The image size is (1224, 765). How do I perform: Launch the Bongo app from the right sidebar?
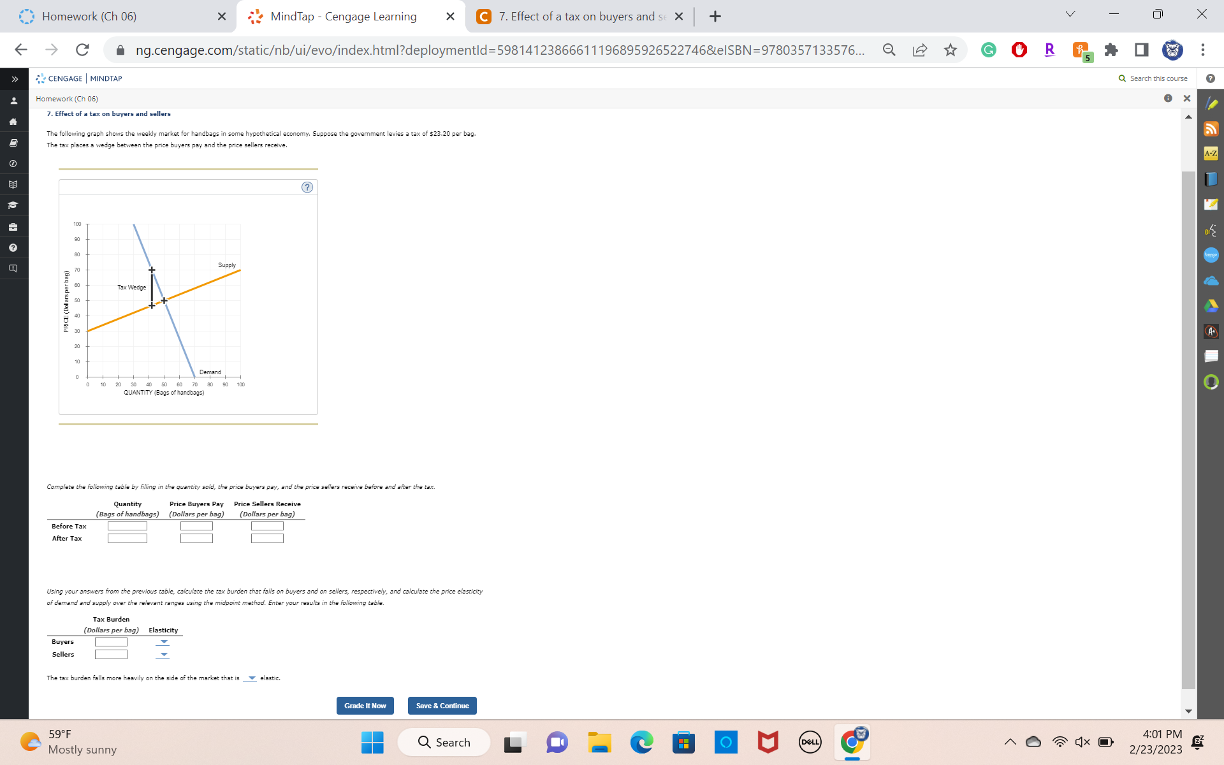(1212, 255)
